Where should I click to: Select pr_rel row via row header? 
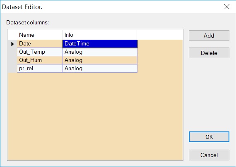coord(13,69)
